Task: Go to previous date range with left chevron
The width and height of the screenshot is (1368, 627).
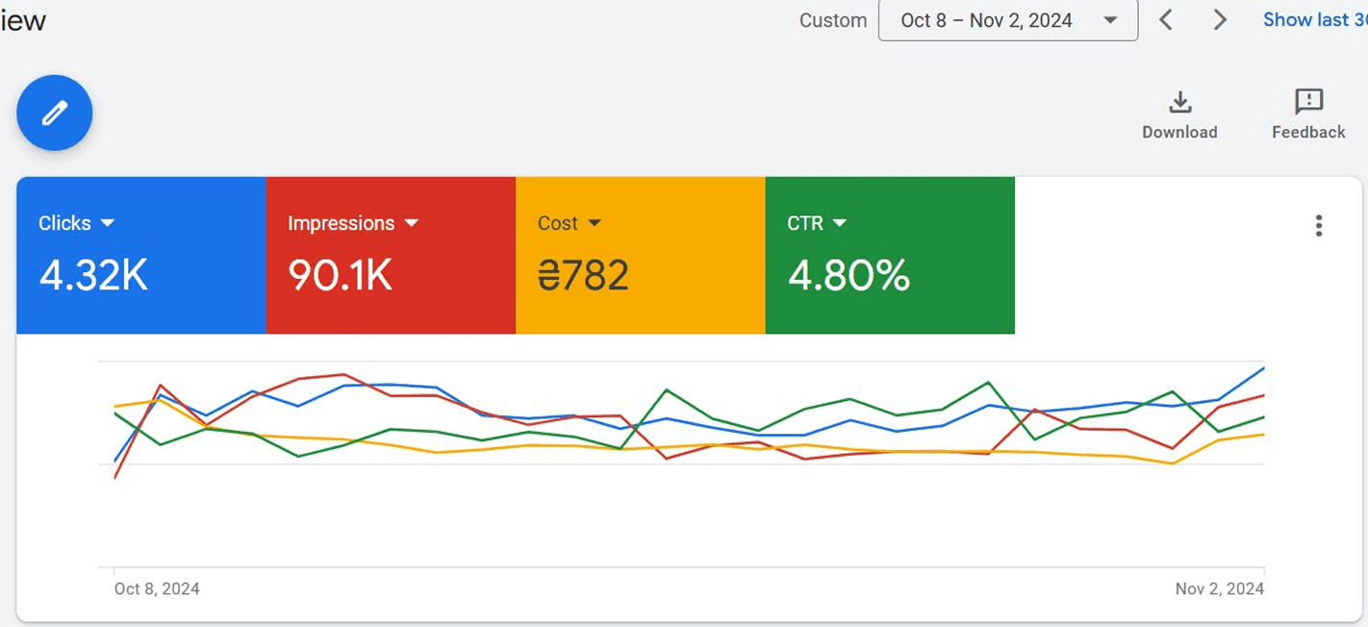Action: pyautogui.click(x=1166, y=20)
